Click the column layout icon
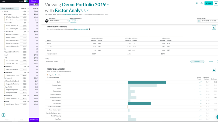 click(x=197, y=3)
